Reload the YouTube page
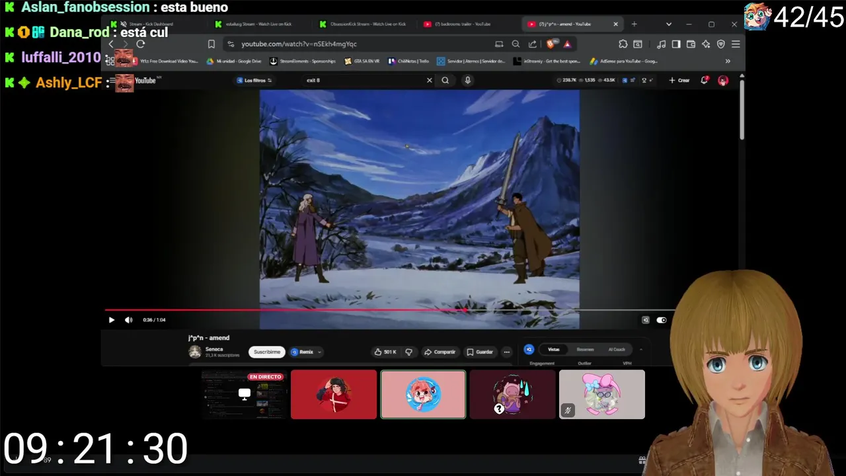Screen dimensions: 846x476 click(140, 44)
